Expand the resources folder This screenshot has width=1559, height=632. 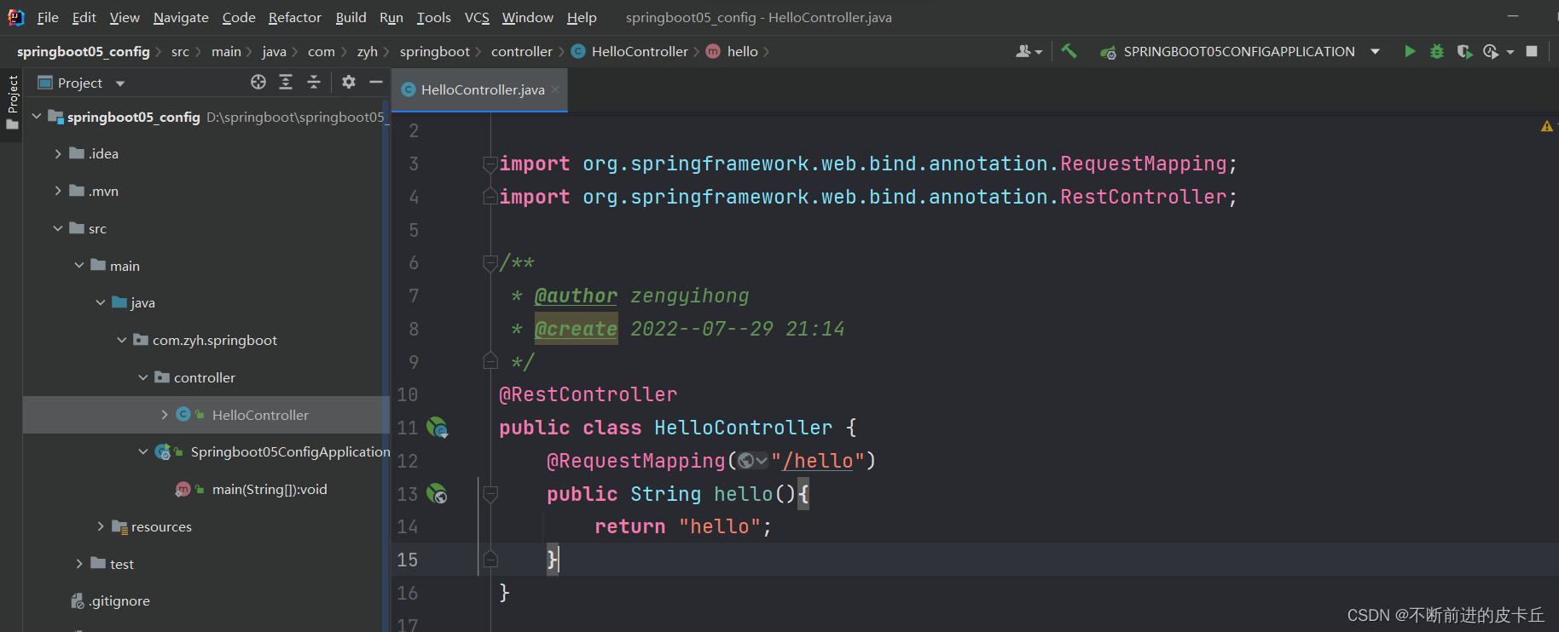click(x=101, y=526)
